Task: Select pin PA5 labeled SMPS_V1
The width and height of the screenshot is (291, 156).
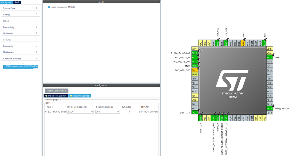Action: [x=218, y=118]
